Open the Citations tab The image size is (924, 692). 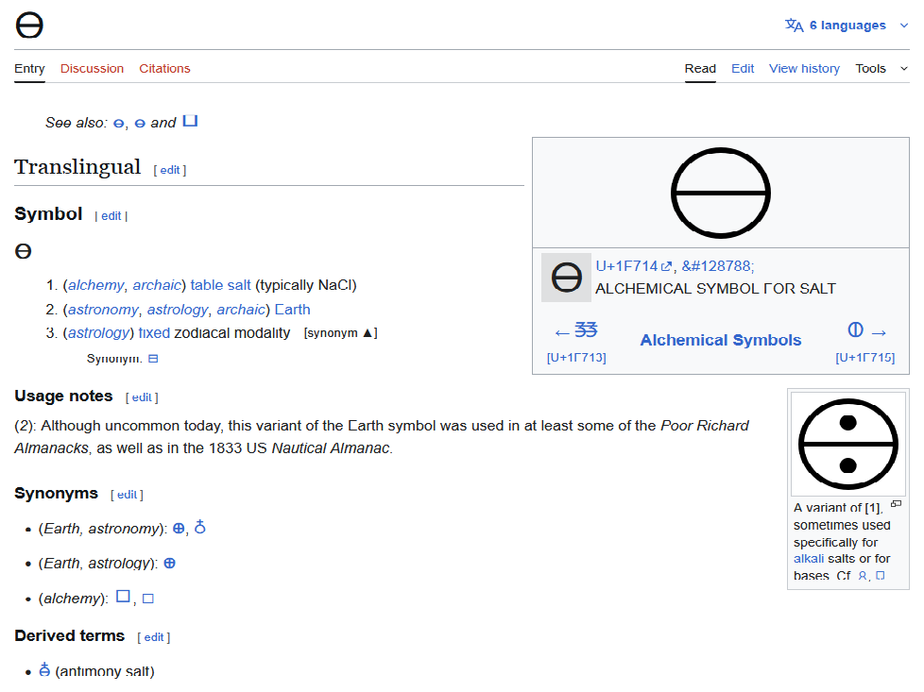(x=164, y=68)
